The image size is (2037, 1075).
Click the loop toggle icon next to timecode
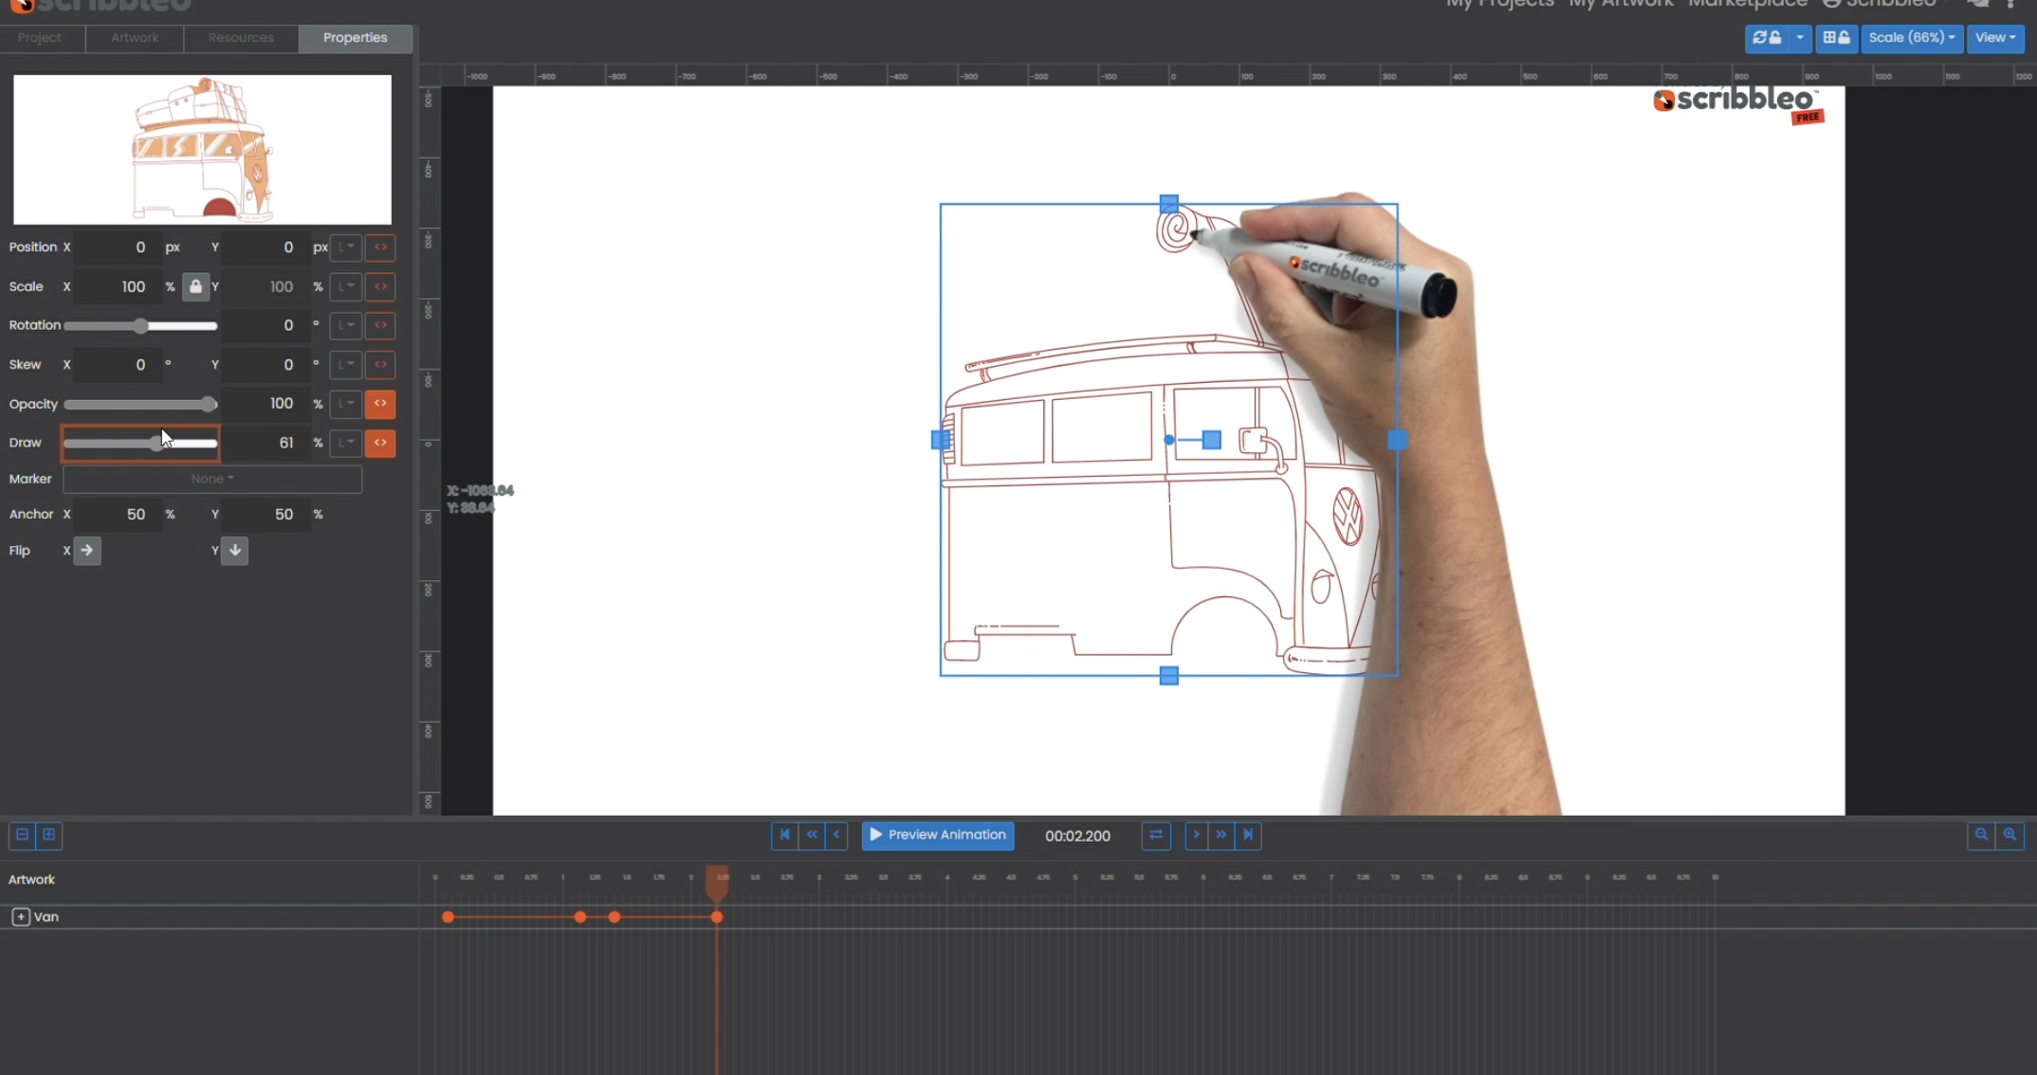pyautogui.click(x=1156, y=835)
